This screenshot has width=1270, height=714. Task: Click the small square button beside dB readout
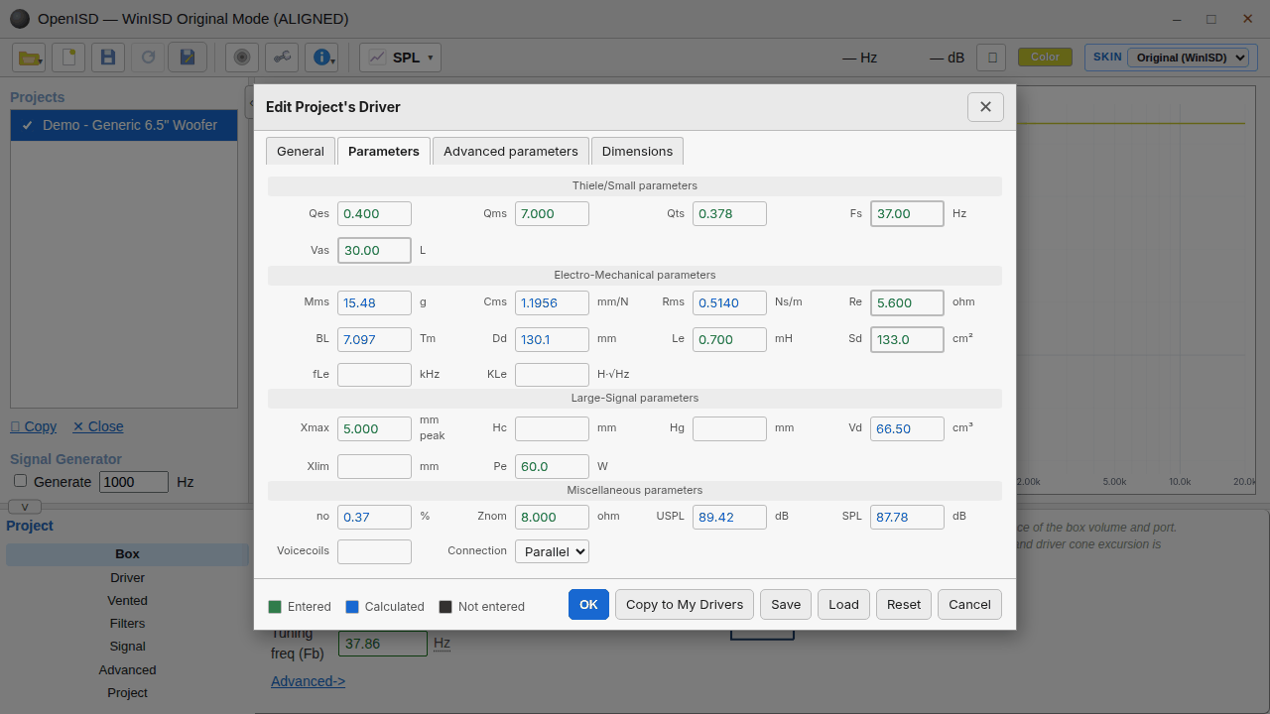pos(992,58)
